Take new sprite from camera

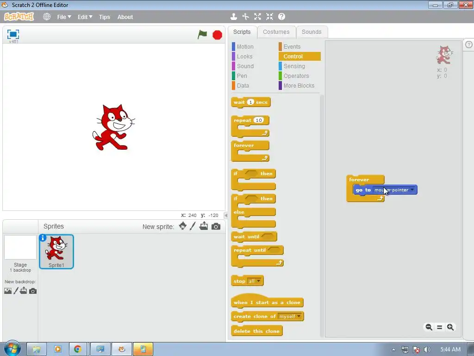tap(216, 226)
